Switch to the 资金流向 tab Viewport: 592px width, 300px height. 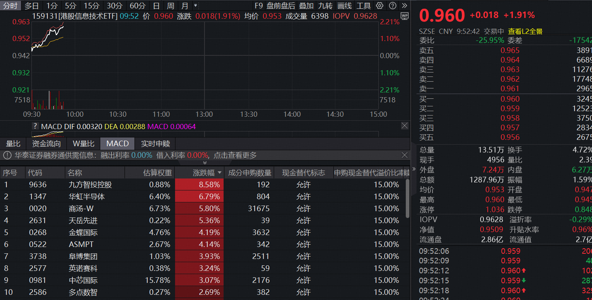[x=47, y=143]
